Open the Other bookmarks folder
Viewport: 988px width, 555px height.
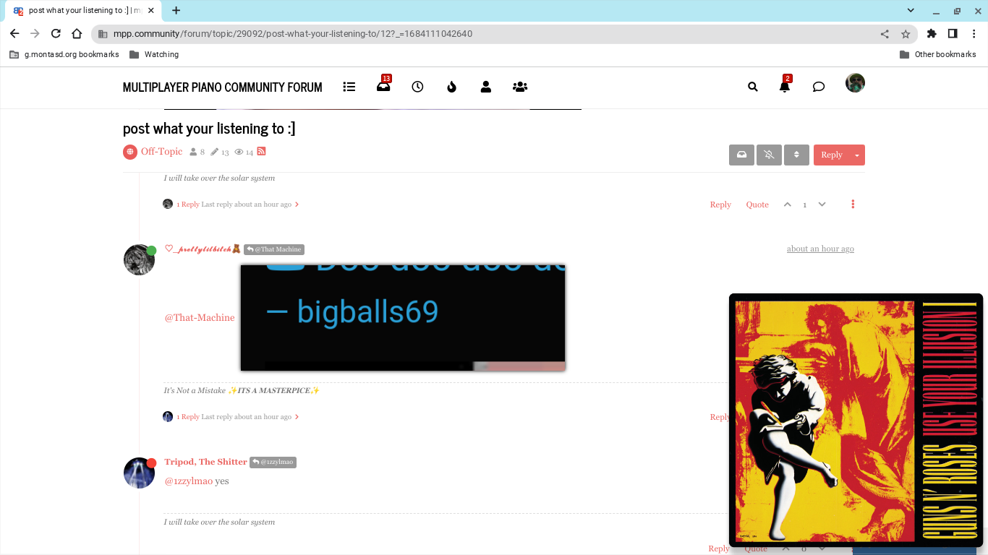[x=938, y=54]
